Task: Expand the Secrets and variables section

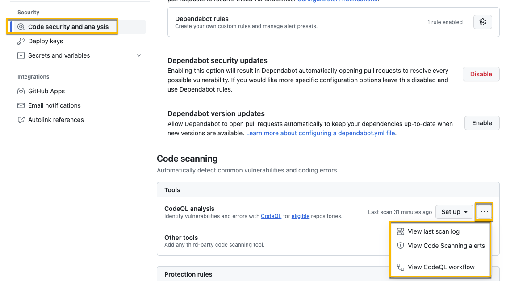Action: click(139, 55)
